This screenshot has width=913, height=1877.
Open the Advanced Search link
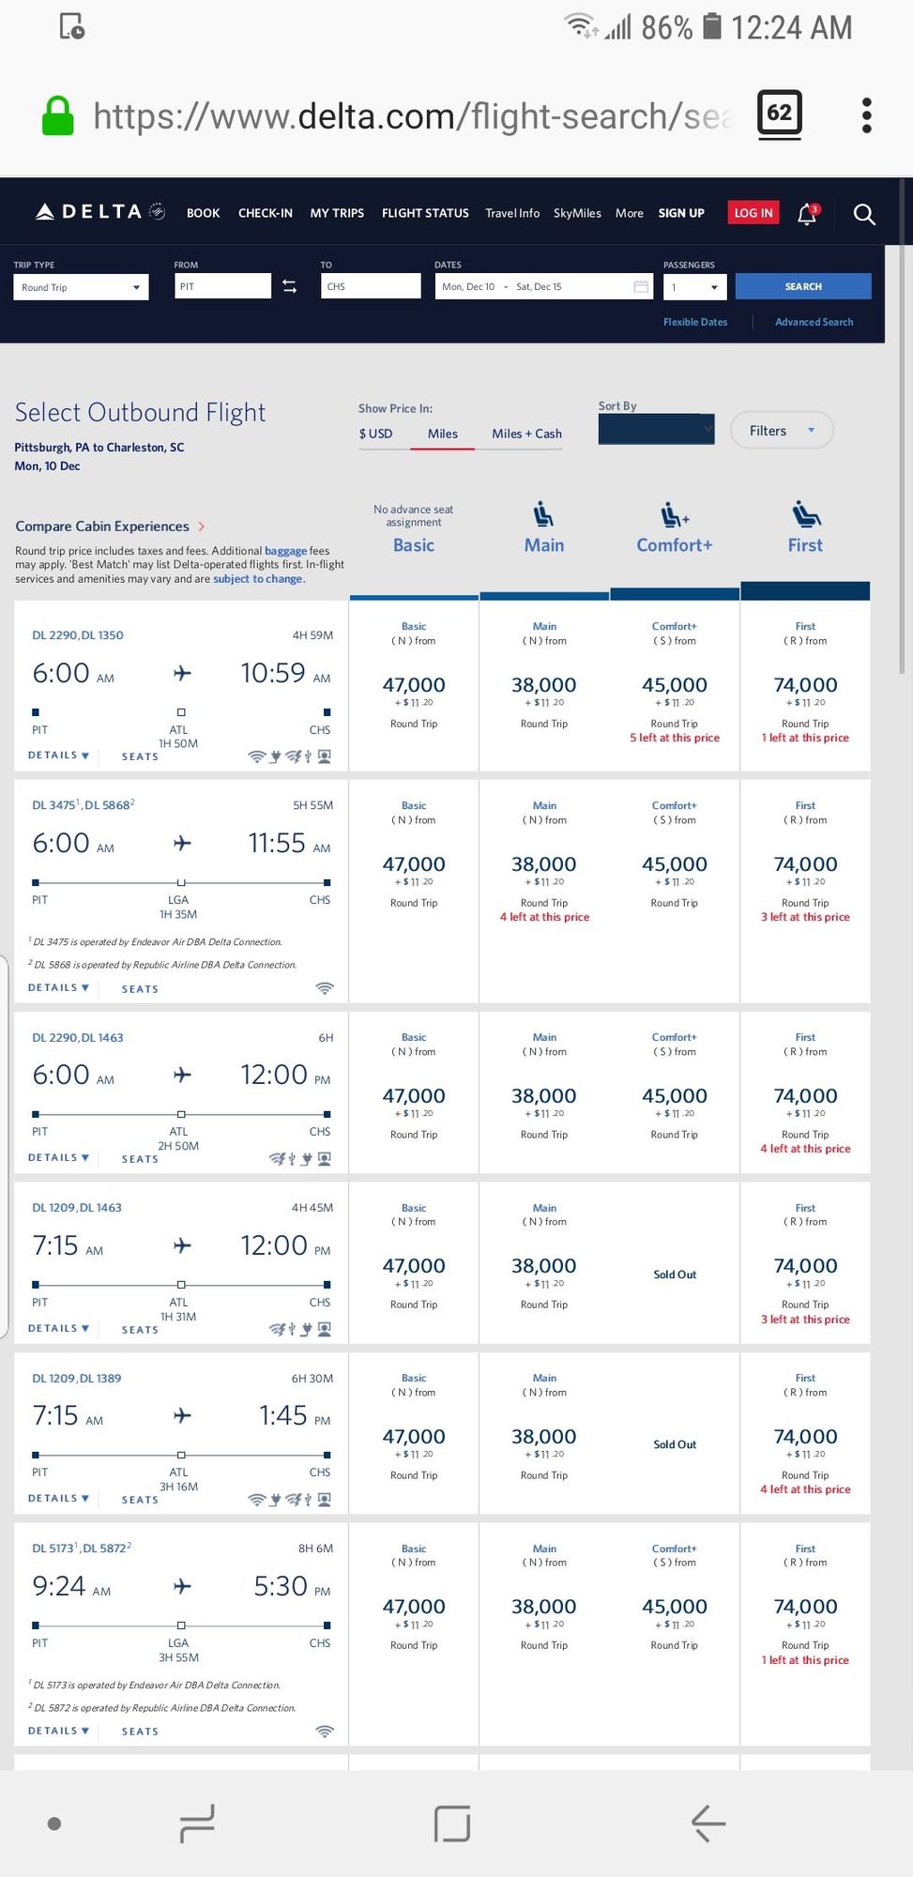click(x=814, y=322)
